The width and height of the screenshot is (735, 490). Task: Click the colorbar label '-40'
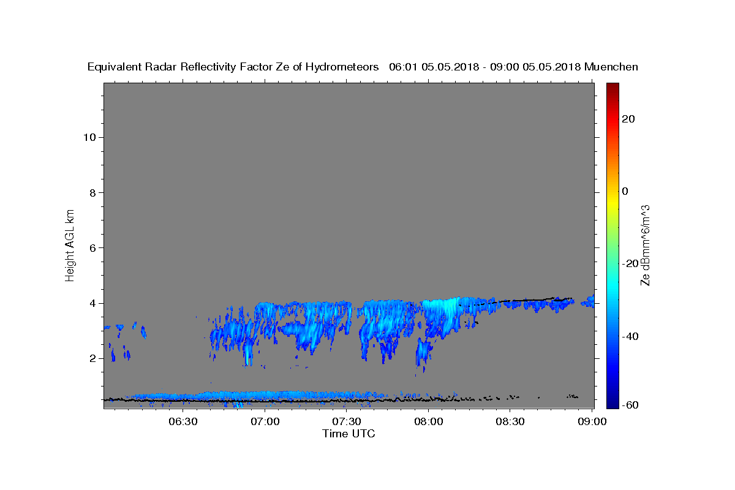[x=631, y=336]
